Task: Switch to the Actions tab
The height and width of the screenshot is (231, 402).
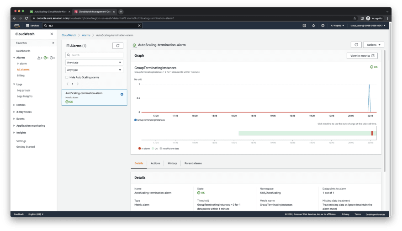Action: [x=155, y=163]
